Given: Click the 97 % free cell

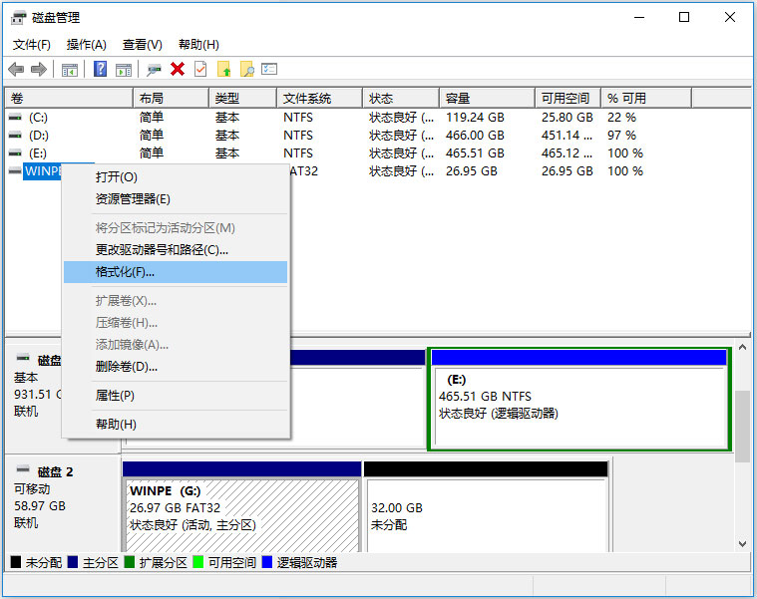Looking at the screenshot, I should point(621,135).
